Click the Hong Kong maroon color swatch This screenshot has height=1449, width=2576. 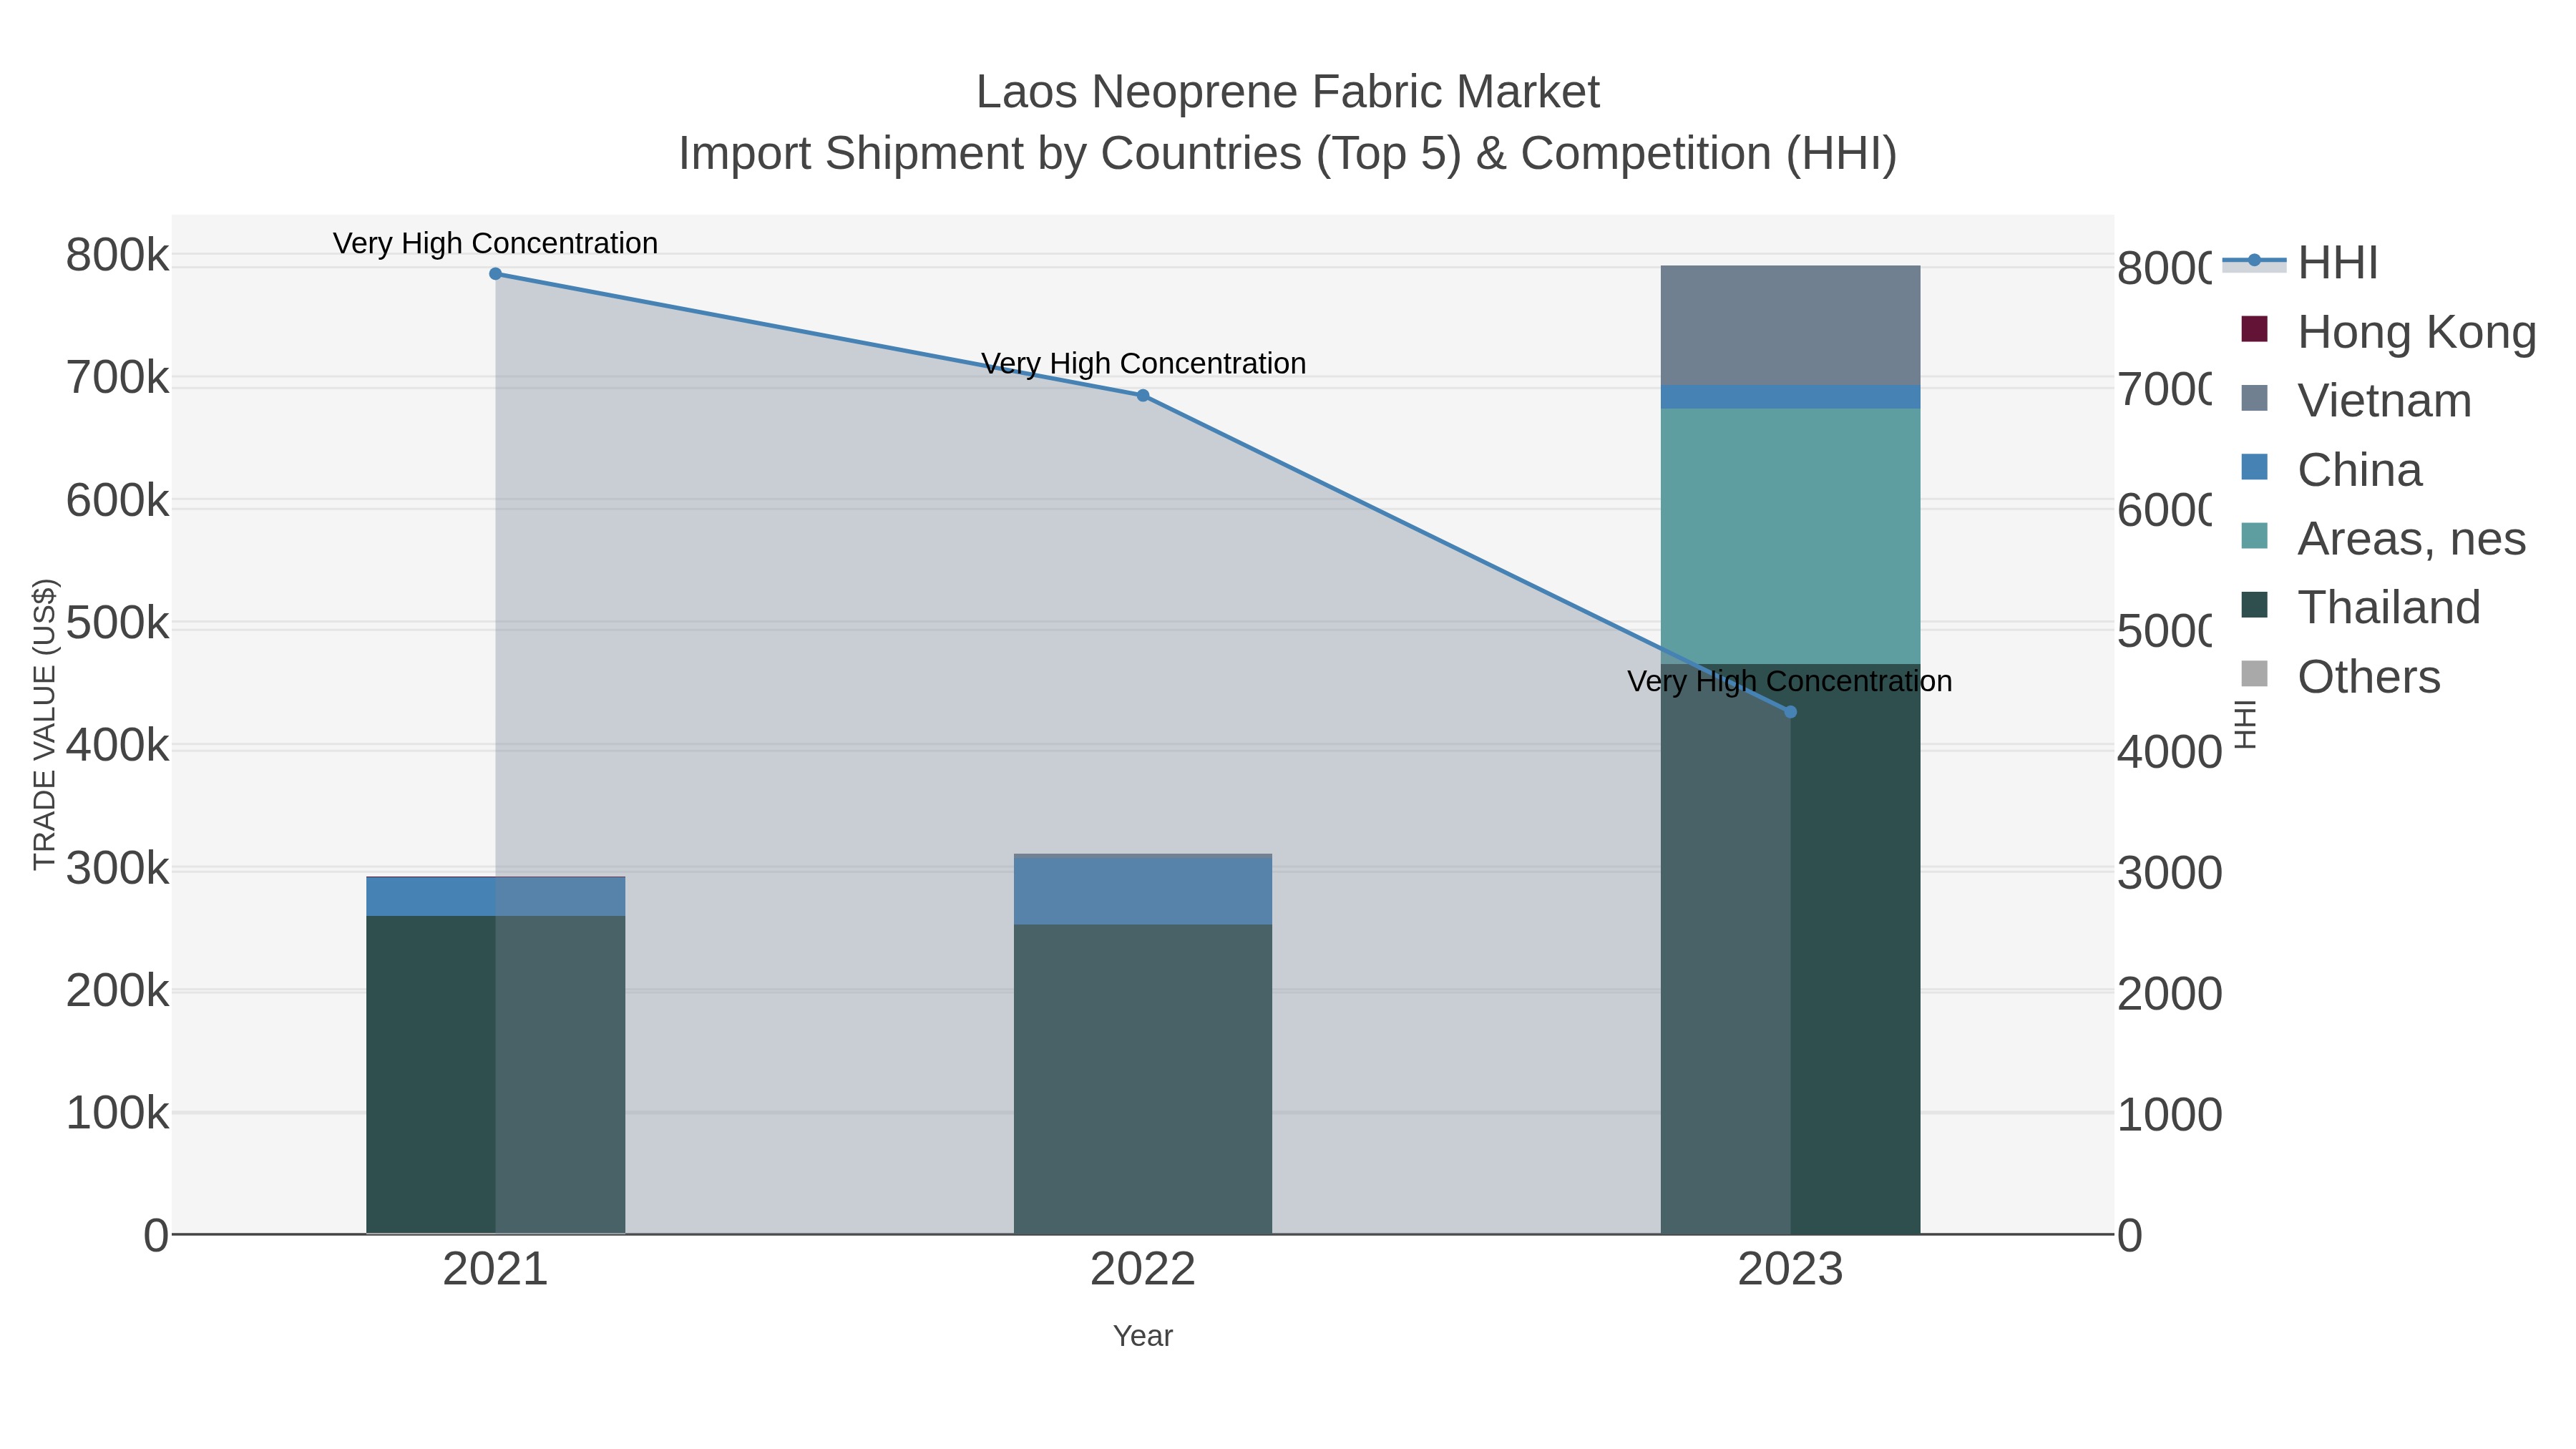(2255, 328)
